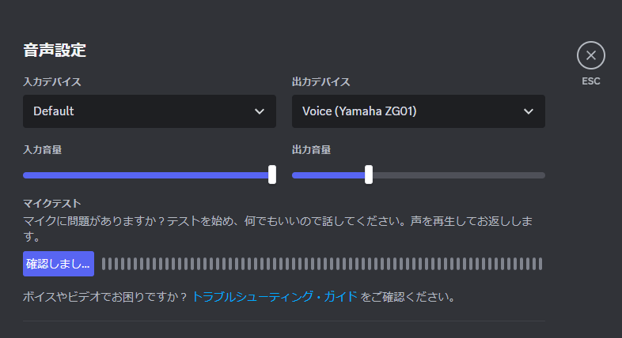622x338 pixels.
Task: Close settings with the X circle icon
Action: coord(590,55)
